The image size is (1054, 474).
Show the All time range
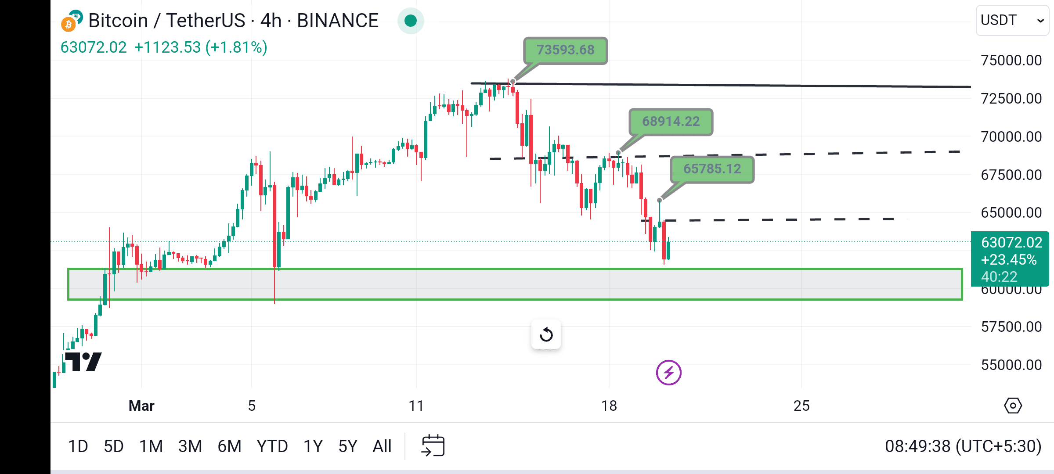(x=382, y=446)
